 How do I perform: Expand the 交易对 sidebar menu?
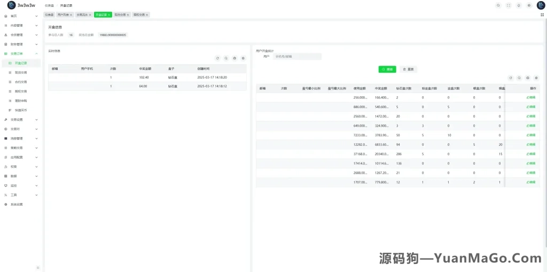21,129
